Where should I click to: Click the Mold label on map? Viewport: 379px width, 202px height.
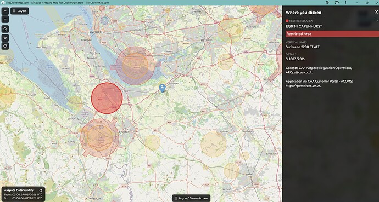[x=54, y=143]
